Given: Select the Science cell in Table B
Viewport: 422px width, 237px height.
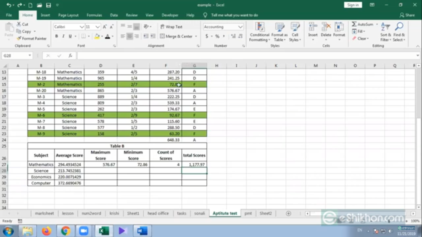Looking at the screenshot, I should [x=41, y=171].
